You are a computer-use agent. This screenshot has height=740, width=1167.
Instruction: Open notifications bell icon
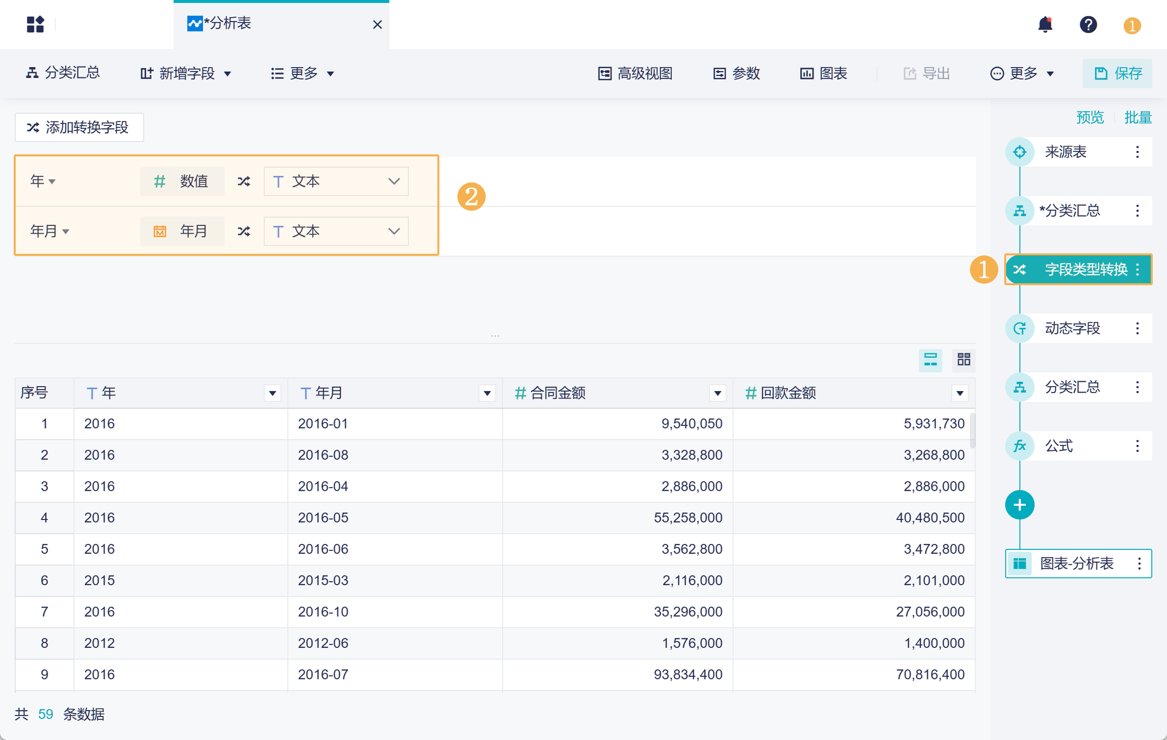1045,24
